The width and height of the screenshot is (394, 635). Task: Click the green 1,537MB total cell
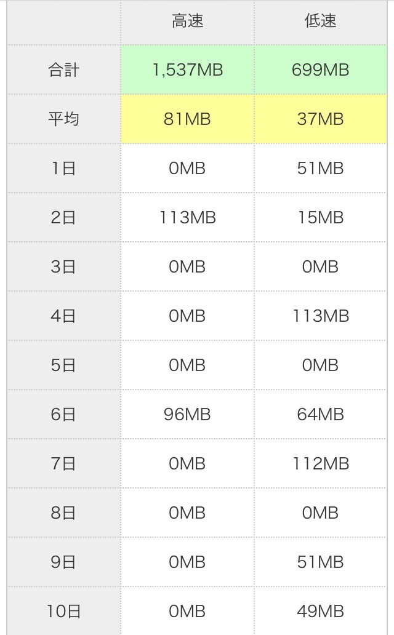[x=187, y=70]
